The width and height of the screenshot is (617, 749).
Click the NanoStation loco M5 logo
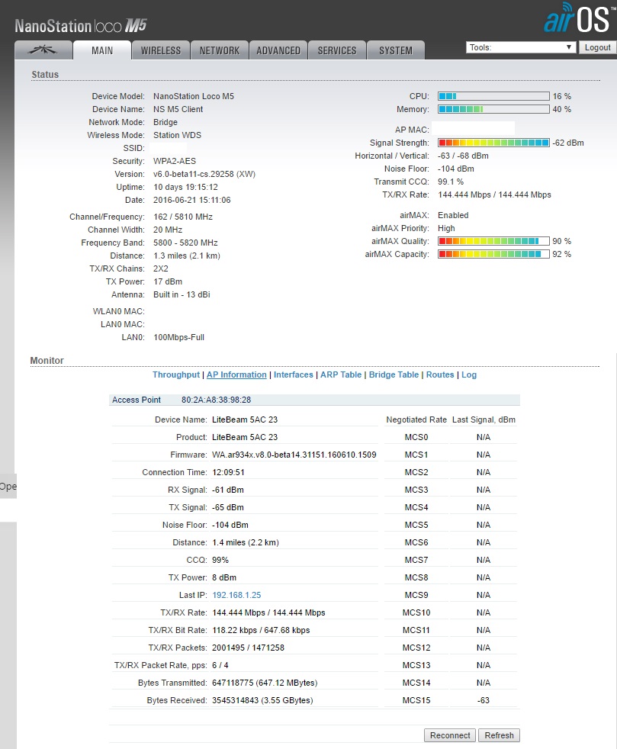(81, 26)
